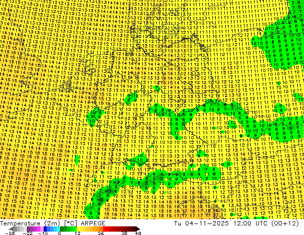Click the magenta segment of the legend color bar
The image size is (304, 235).
click(38, 229)
